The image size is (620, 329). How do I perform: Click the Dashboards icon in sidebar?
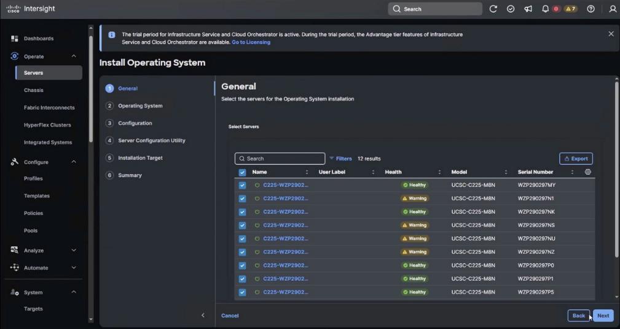[15, 39]
